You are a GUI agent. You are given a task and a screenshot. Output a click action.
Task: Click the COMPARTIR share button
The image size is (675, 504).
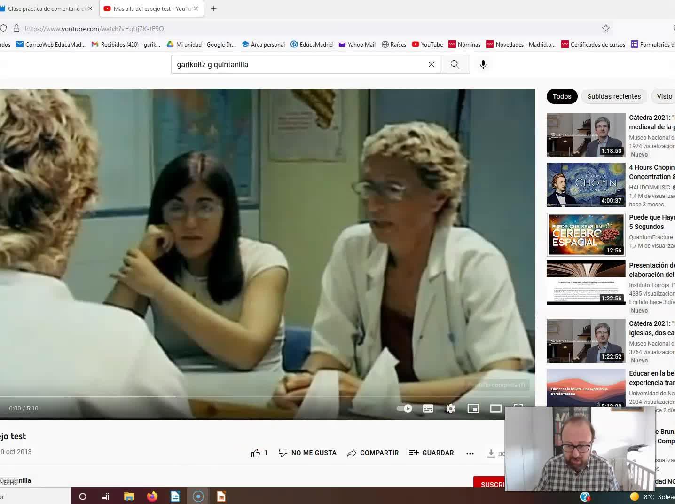click(x=373, y=453)
